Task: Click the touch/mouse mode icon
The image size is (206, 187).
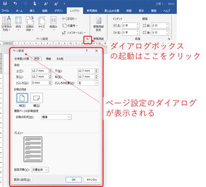Action: click(x=35, y=3)
